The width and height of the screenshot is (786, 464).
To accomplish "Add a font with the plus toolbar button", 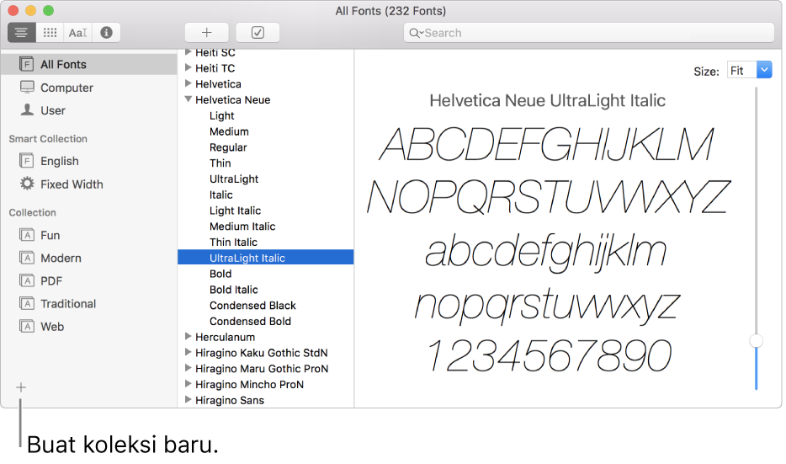I will click(206, 33).
